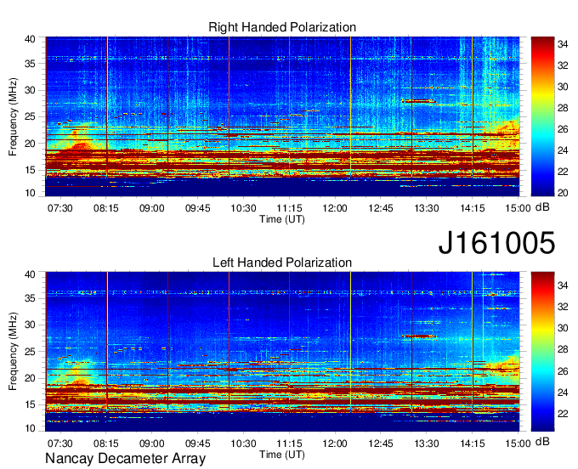The height and width of the screenshot is (469, 578).
Task: Click the "Right Handed Polarization" plot title
Action: click(x=282, y=27)
